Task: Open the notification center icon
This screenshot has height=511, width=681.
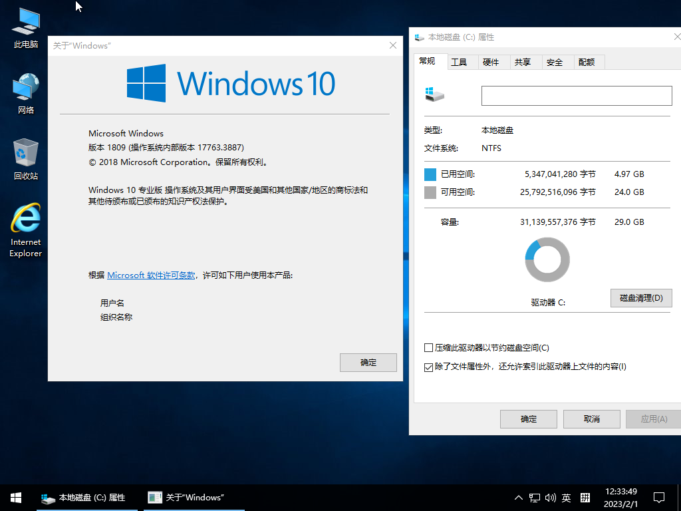Action: 659,497
